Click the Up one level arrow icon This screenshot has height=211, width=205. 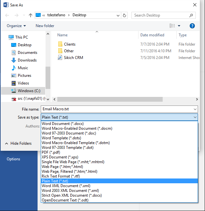[x=31, y=15]
